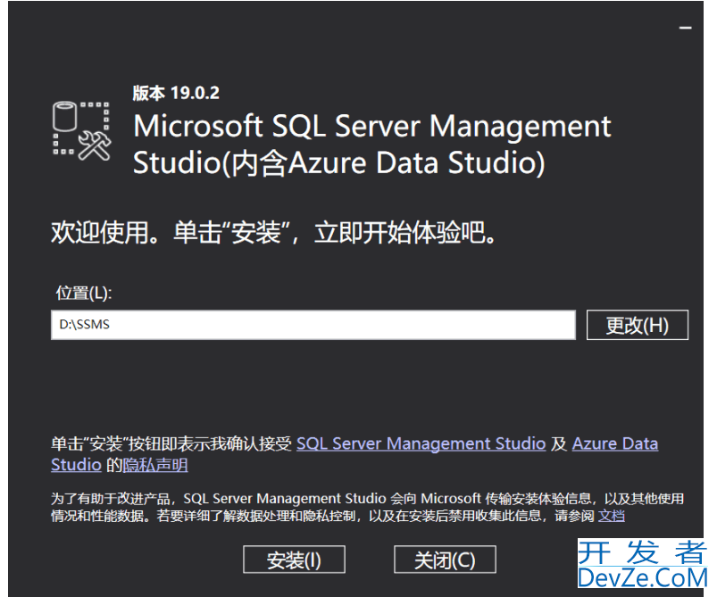Click the SSMS database tools logo icon
Viewport: 717px width, 597px height.
pyautogui.click(x=81, y=131)
